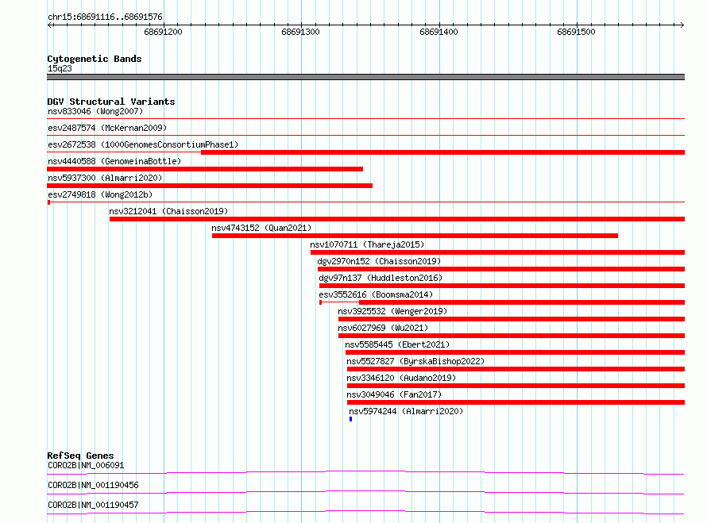707x523 pixels.
Task: Click red bar of nsv4743152 variant
Action: [415, 236]
